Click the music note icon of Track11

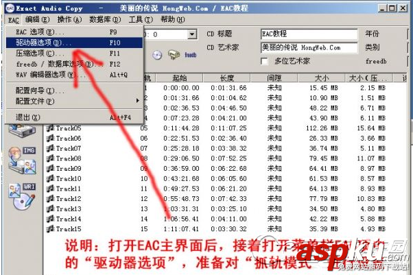pos(50,189)
